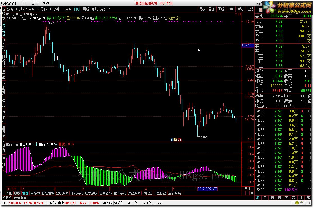Select the 鼎盛操盘 template
Image resolution: width=314 pixels, height=208 pixels.
click(x=160, y=193)
